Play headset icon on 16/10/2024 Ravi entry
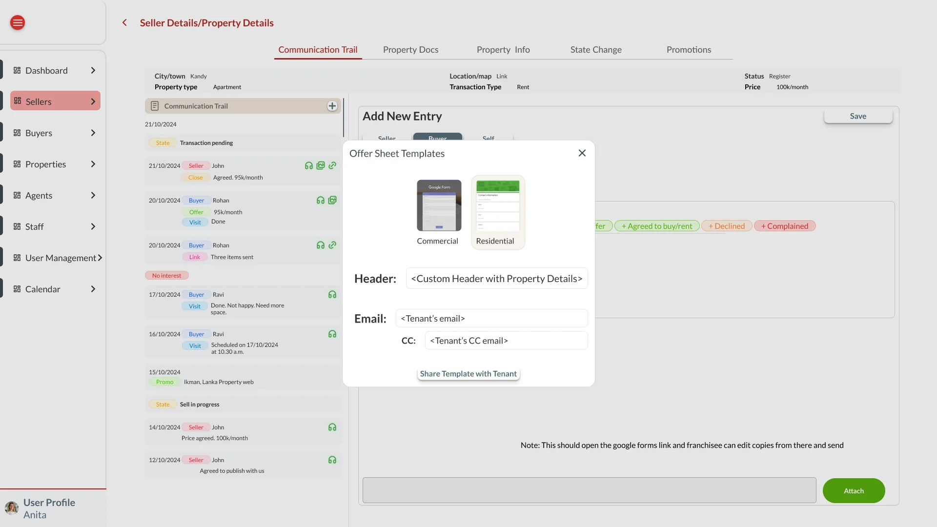Image resolution: width=937 pixels, height=527 pixels. pos(332,334)
